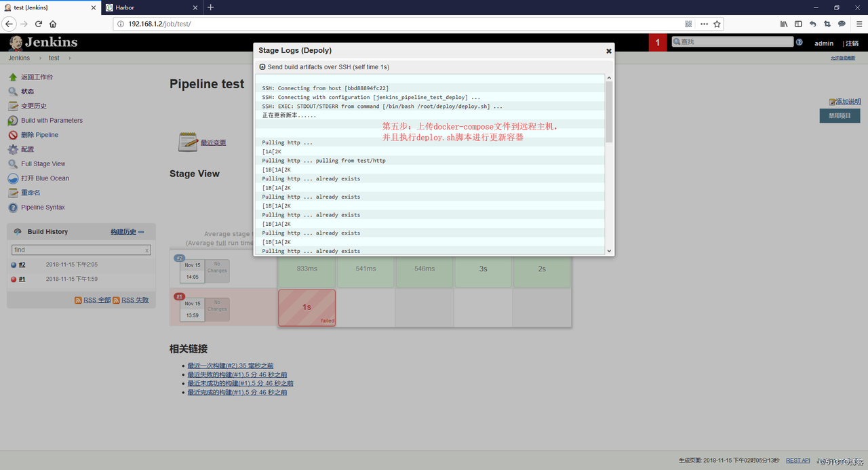Click the red status ball for build #1
The width and height of the screenshot is (868, 470).
pos(14,279)
